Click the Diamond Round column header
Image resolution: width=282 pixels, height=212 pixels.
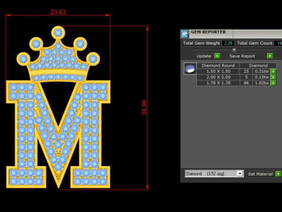point(218,65)
